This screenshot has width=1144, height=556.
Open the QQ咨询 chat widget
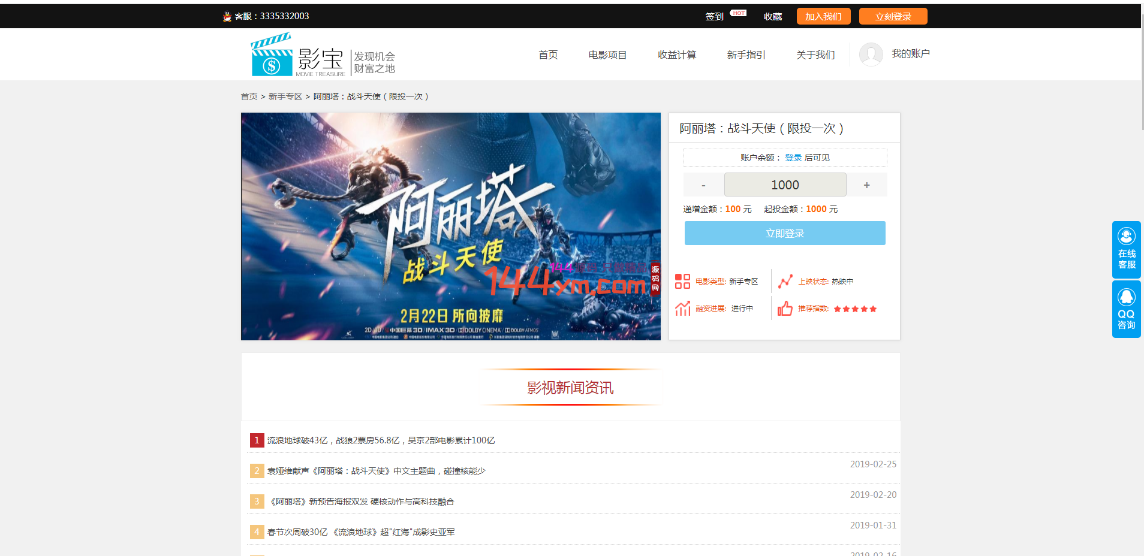tap(1126, 309)
